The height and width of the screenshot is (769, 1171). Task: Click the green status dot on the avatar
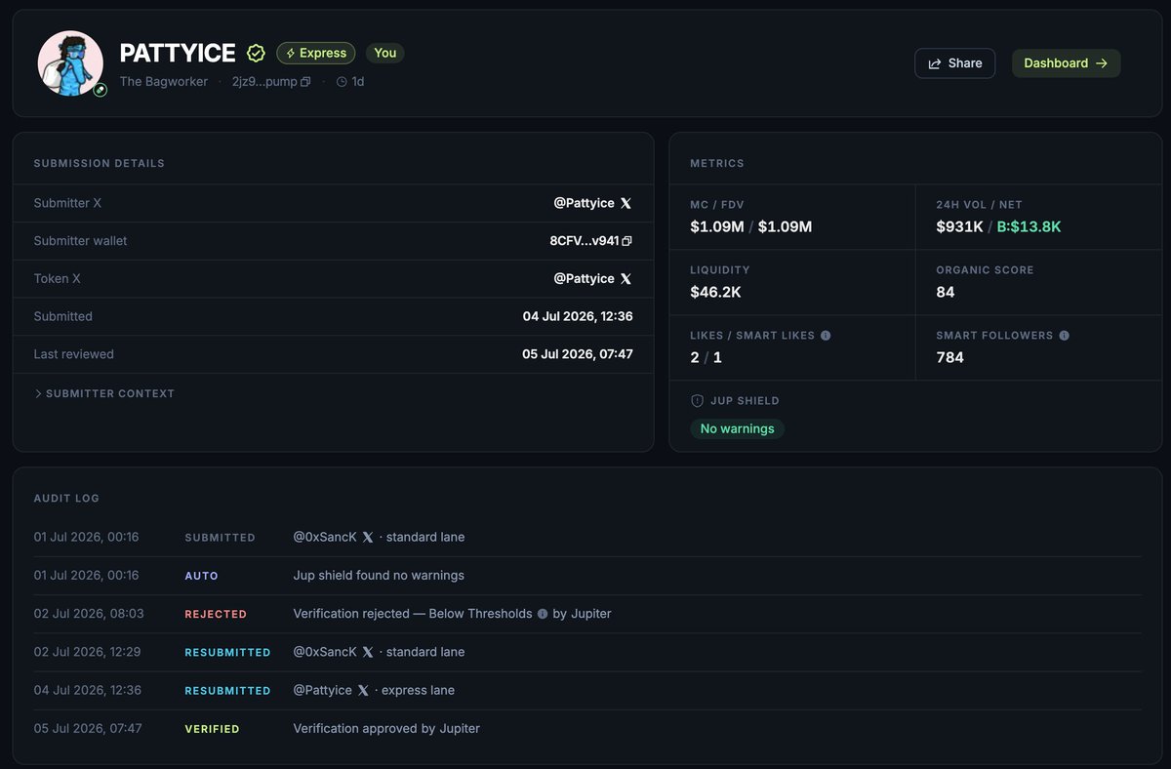100,90
